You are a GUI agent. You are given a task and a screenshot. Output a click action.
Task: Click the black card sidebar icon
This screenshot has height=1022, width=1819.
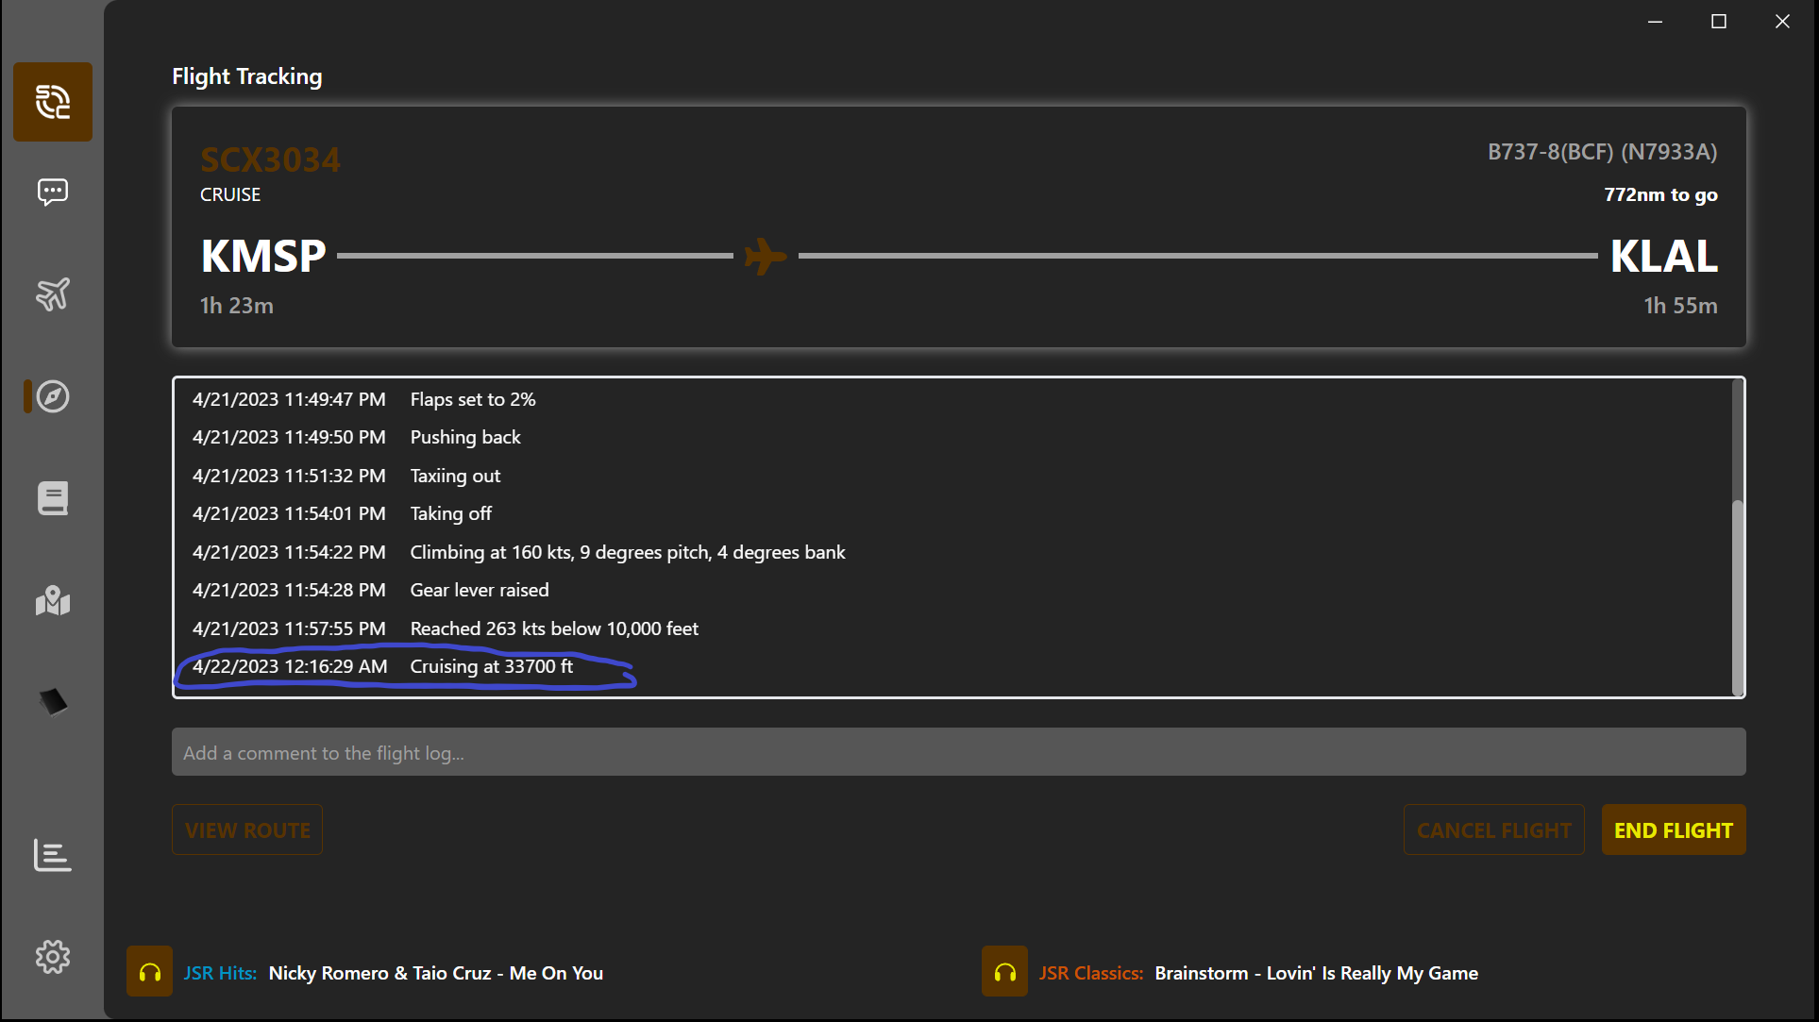[53, 702]
